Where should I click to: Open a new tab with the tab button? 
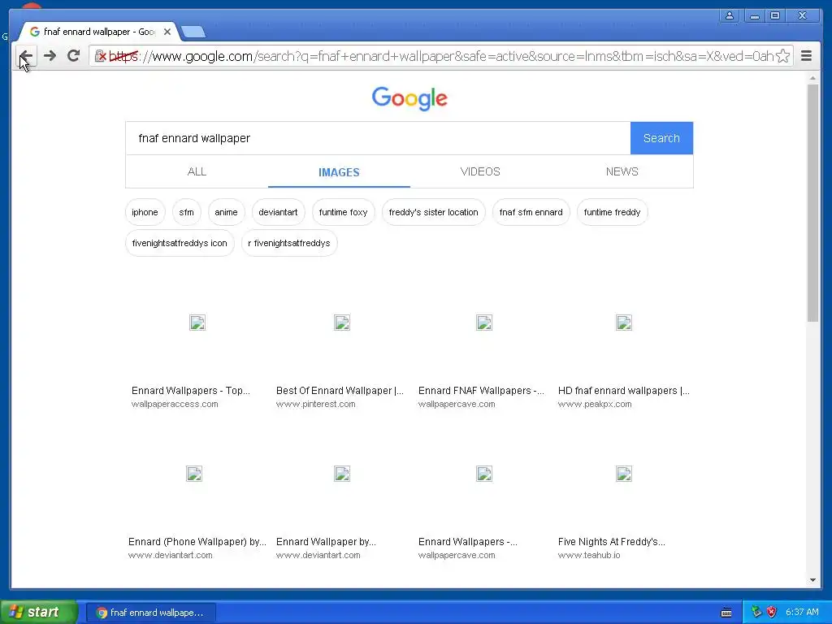pos(193,32)
